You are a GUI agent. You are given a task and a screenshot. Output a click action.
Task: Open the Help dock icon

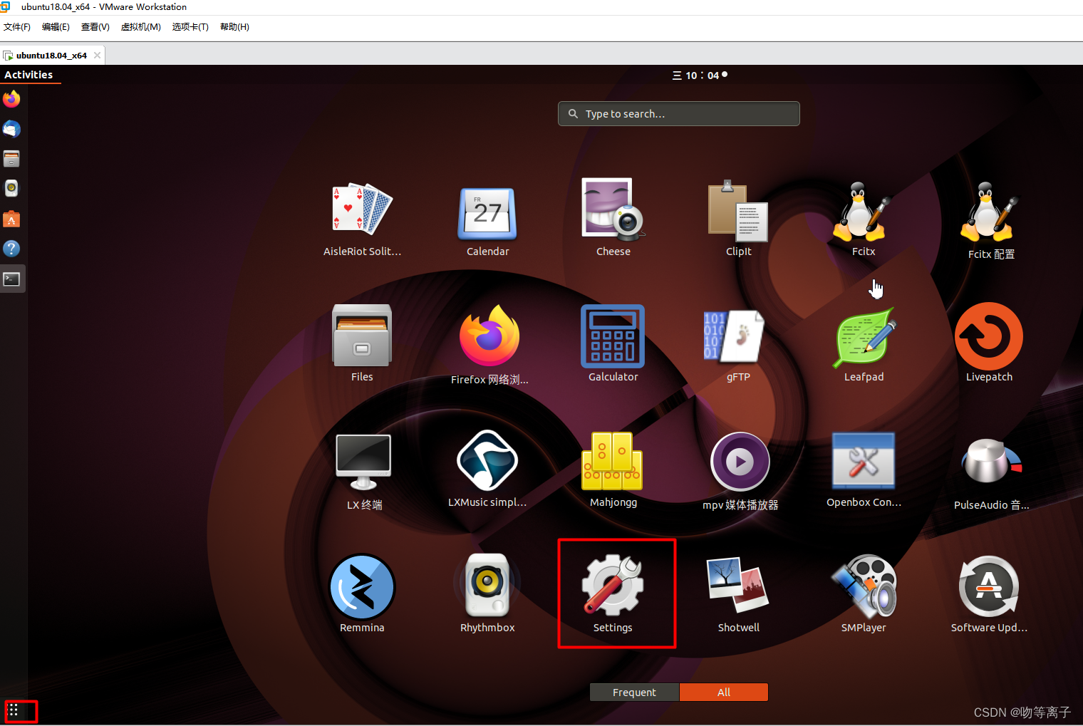pyautogui.click(x=11, y=249)
